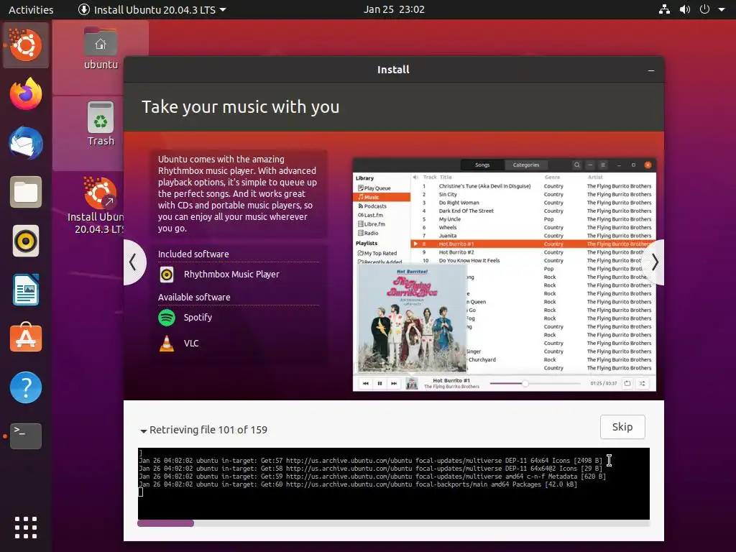Screen dimensions: 736x552
Task: Click the power icon in top bar
Action: [x=704, y=9]
